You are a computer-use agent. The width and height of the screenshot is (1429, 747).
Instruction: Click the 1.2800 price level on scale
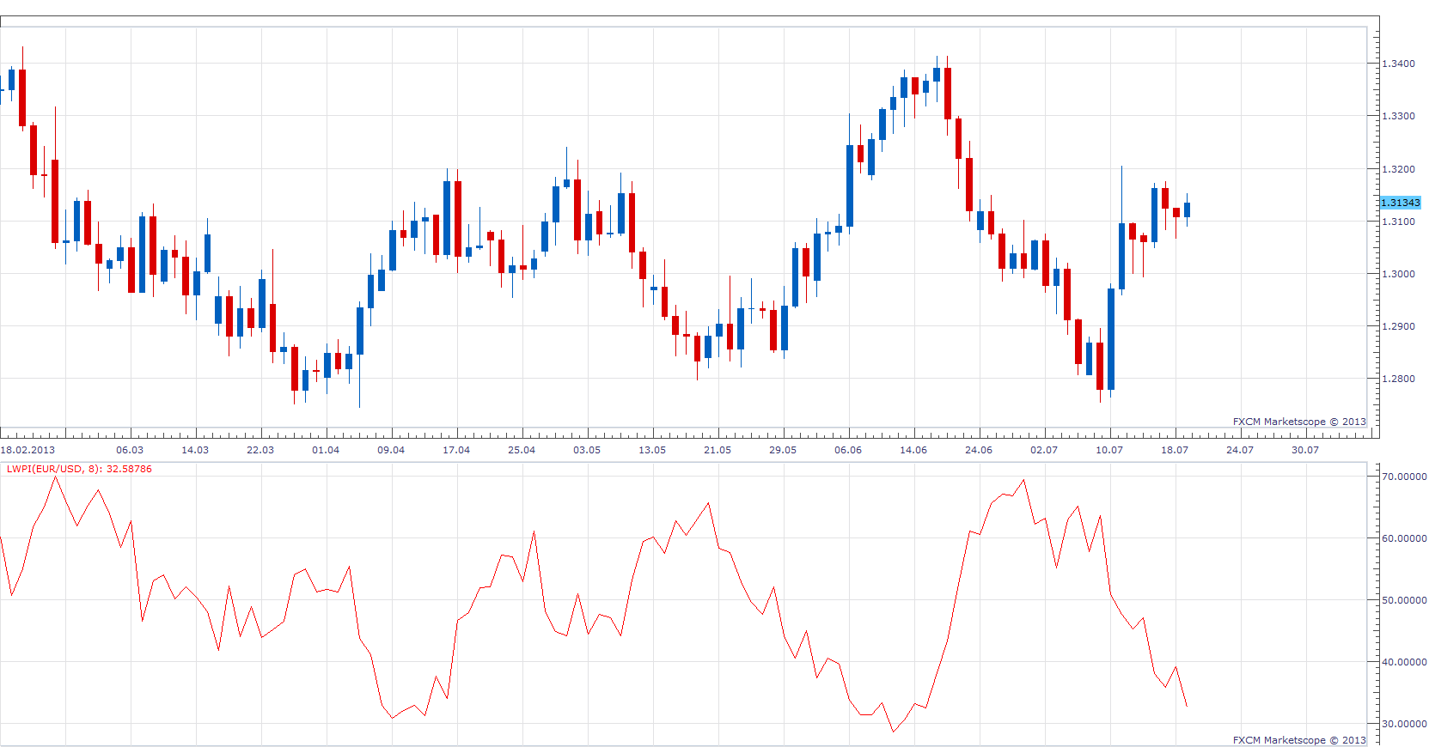point(1398,379)
